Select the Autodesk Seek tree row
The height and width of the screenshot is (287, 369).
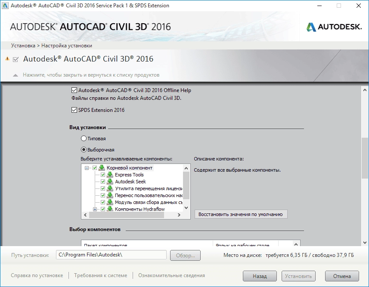pos(130,182)
